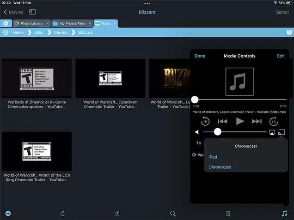The image size is (294, 220).
Task: Open World of Warcraft Legion trailer thumbnail
Action: [x=170, y=78]
